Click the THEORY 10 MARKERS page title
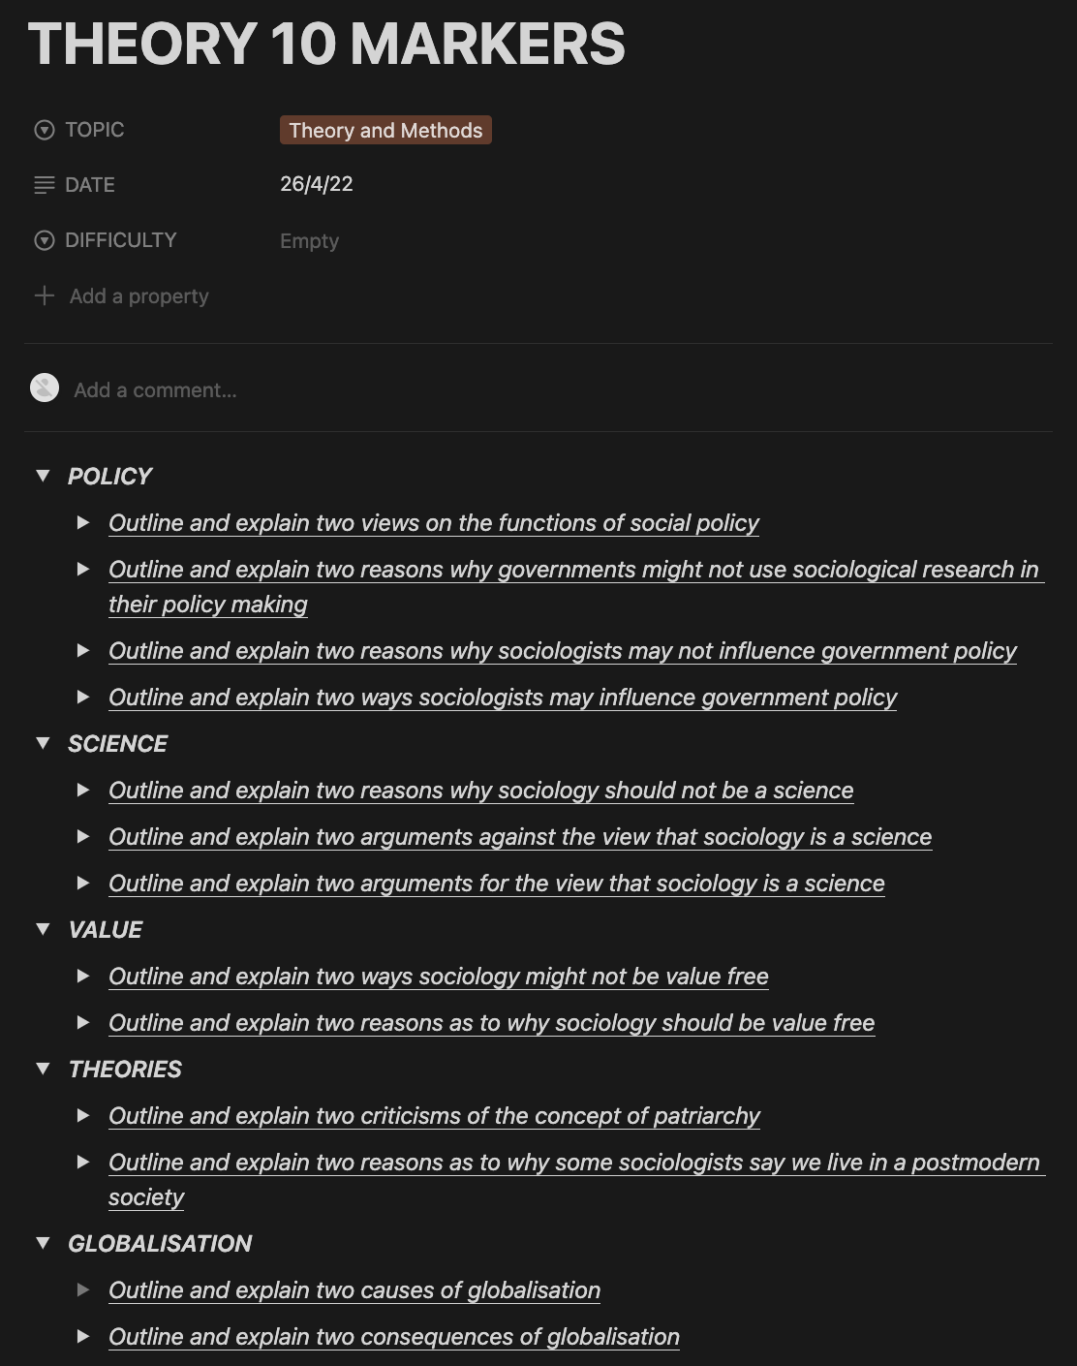Viewport: 1077px width, 1366px height. tap(326, 45)
